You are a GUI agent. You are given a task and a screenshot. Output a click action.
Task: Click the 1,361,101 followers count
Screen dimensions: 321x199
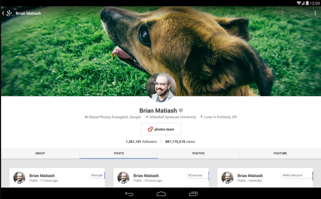coord(141,141)
